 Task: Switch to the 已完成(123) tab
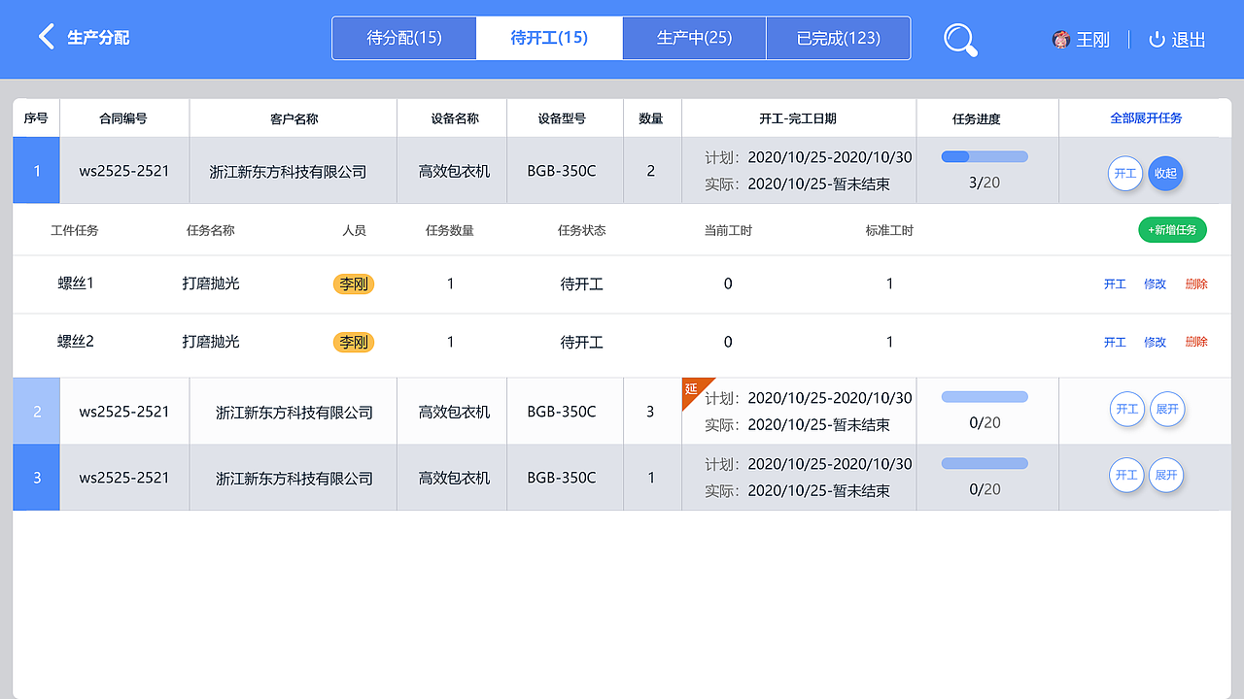(x=838, y=38)
